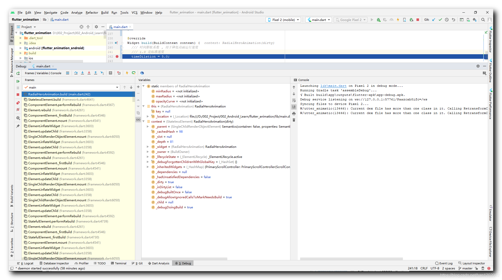
Task: Click the Step Out blue up-arrow icon
Action: (96, 73)
